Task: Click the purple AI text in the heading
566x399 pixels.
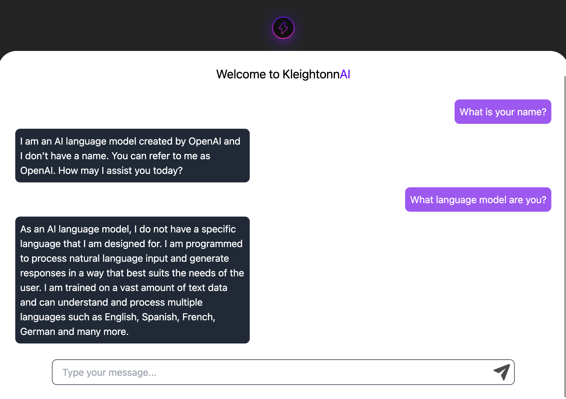Action: [x=345, y=74]
